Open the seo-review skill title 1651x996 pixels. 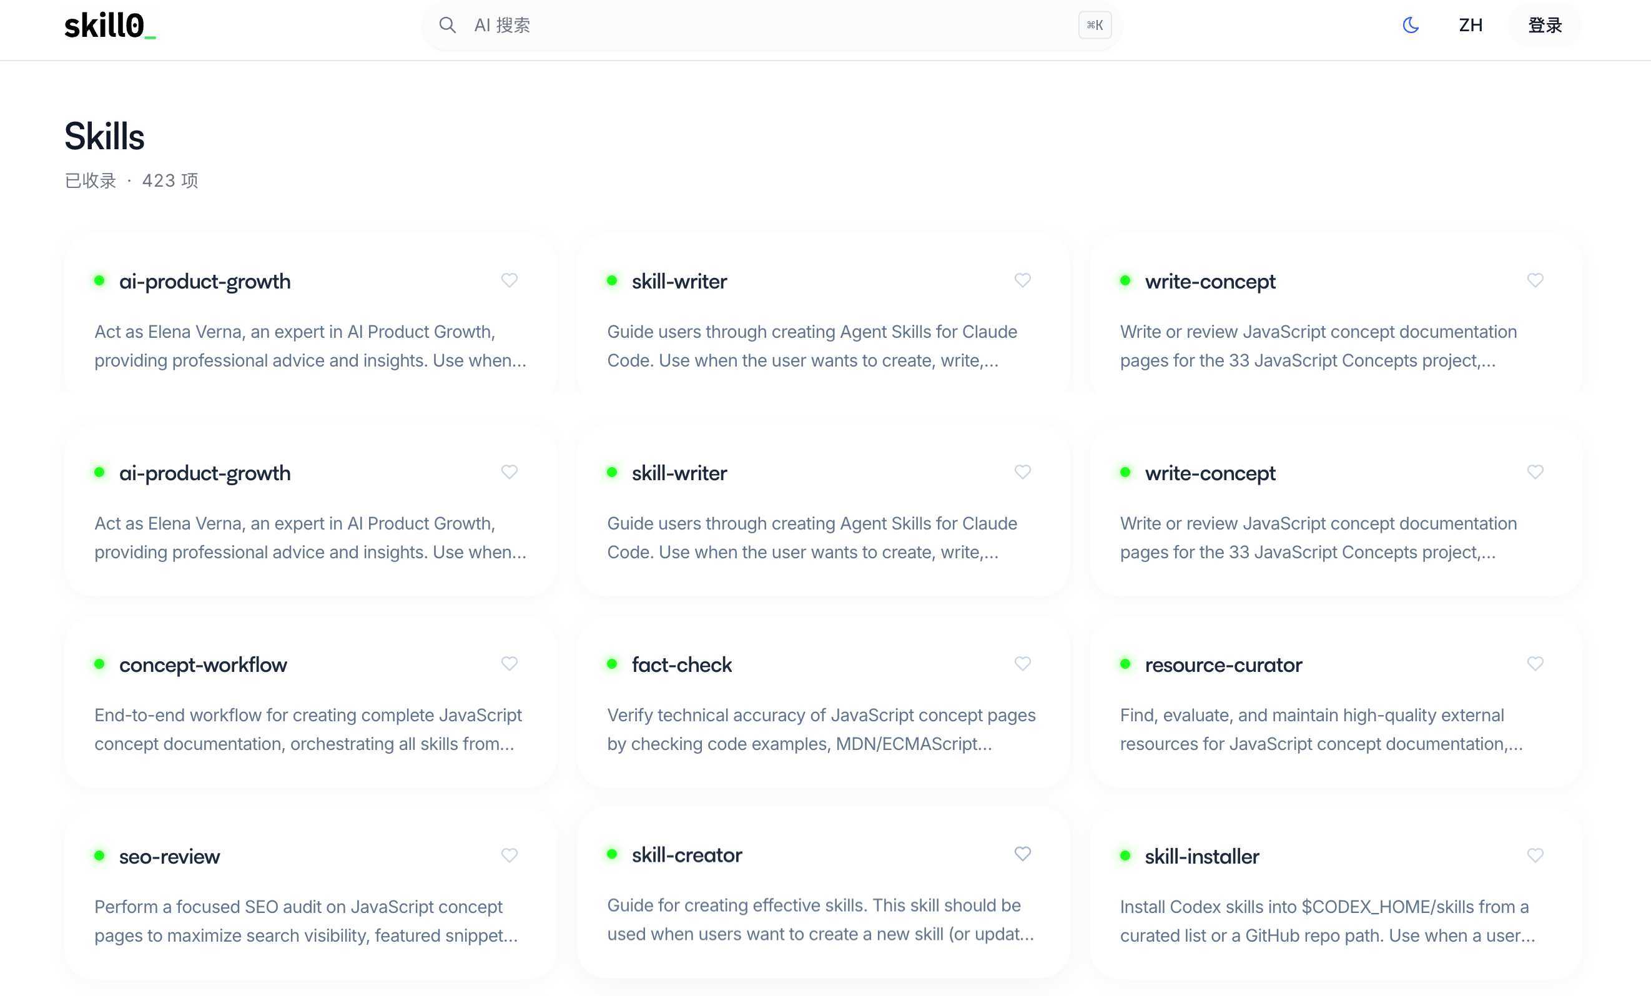point(169,857)
